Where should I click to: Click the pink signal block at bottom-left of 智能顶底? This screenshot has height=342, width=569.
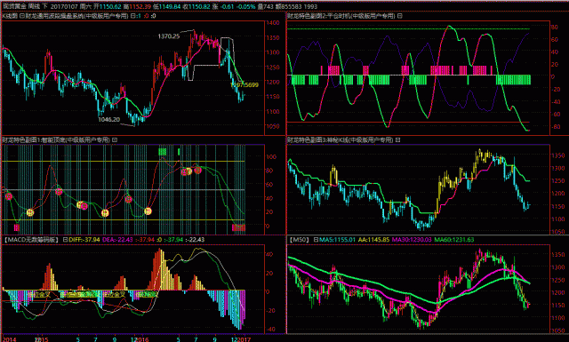(16, 227)
